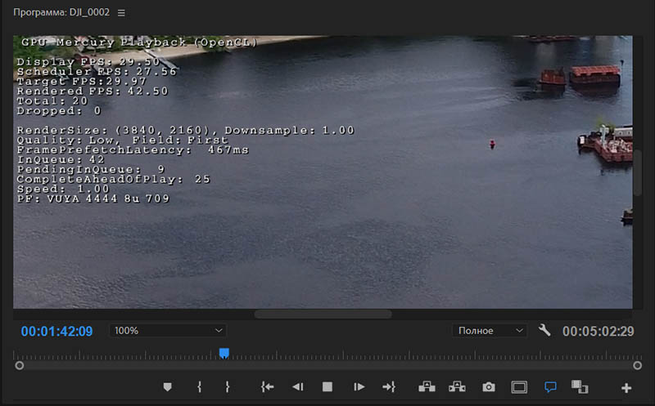Image resolution: width=655 pixels, height=406 pixels.
Task: Click the duration timecode 00:05:02:29
Action: [599, 332]
